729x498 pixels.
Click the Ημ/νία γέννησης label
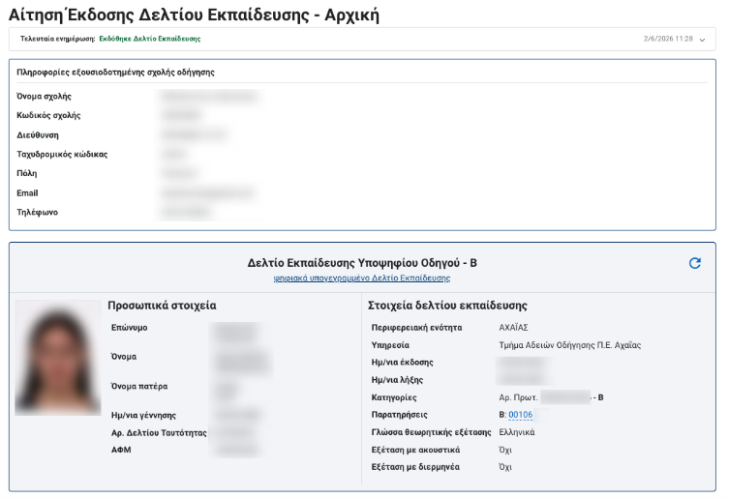(143, 415)
